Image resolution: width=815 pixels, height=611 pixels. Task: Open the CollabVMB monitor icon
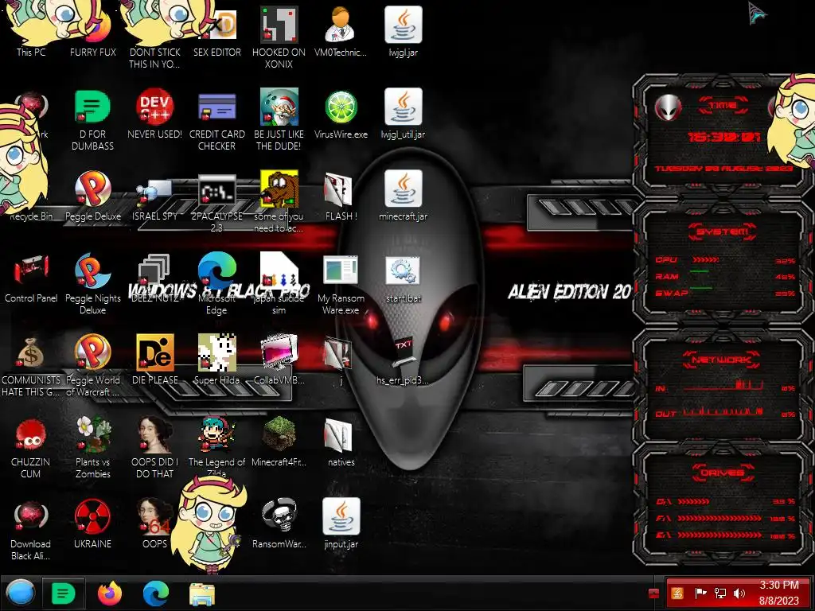point(279,352)
